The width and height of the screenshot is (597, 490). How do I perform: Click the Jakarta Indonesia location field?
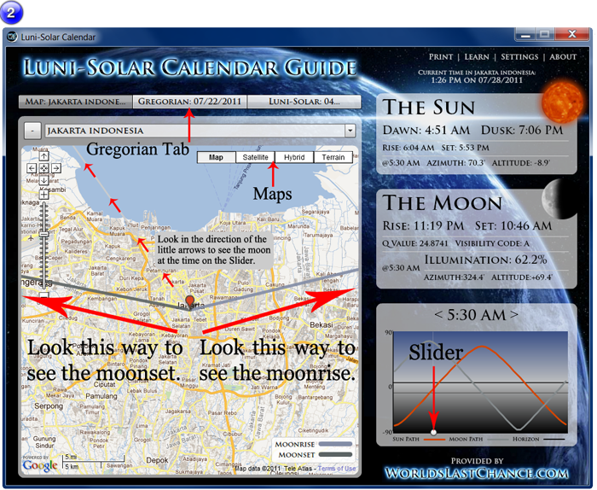195,131
